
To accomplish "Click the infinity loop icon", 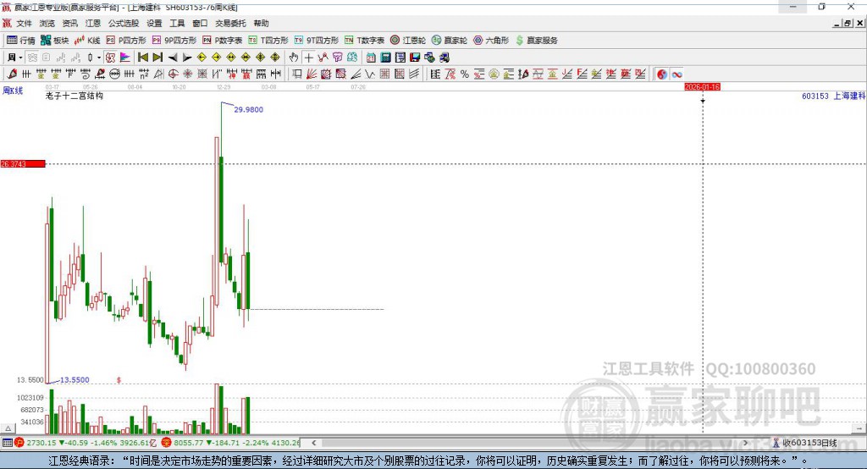I will 676,74.
